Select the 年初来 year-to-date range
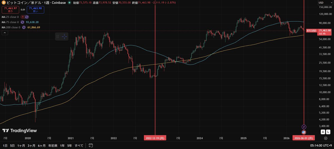 (x=53, y=145)
